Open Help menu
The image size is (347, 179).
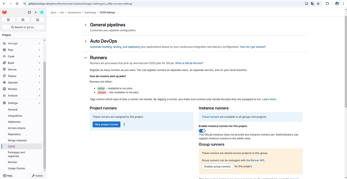point(8,176)
